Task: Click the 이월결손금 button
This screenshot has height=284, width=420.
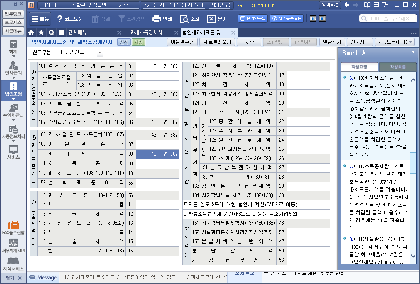Action: coord(182,42)
